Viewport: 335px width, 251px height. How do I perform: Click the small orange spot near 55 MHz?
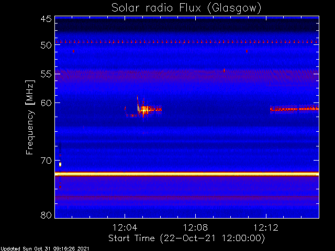point(224,70)
